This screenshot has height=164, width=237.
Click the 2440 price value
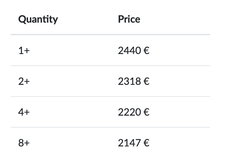click(x=129, y=51)
